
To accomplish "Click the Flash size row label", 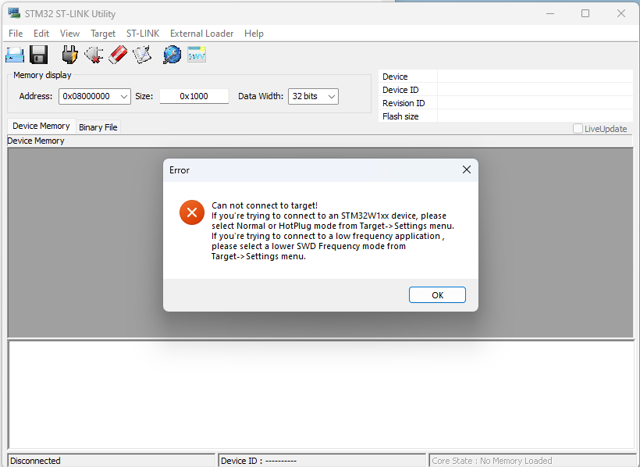I will click(x=400, y=116).
